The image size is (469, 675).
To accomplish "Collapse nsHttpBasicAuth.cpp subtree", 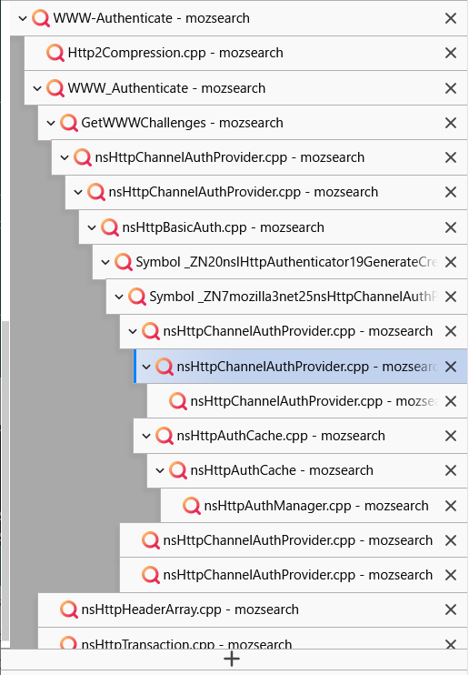I will (x=92, y=227).
